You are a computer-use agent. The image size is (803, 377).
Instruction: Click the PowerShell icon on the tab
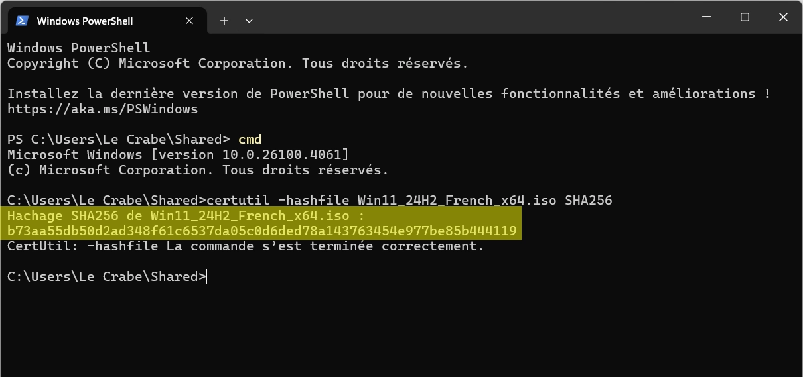22,21
